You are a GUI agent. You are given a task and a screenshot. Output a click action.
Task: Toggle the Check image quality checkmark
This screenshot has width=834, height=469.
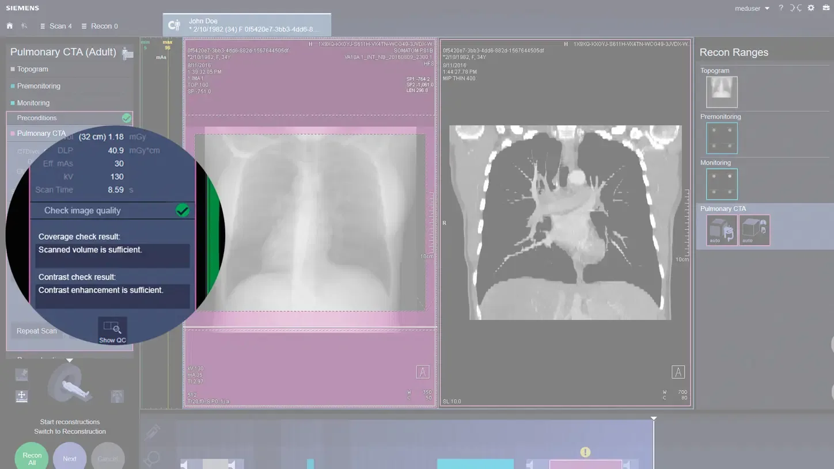pos(183,211)
